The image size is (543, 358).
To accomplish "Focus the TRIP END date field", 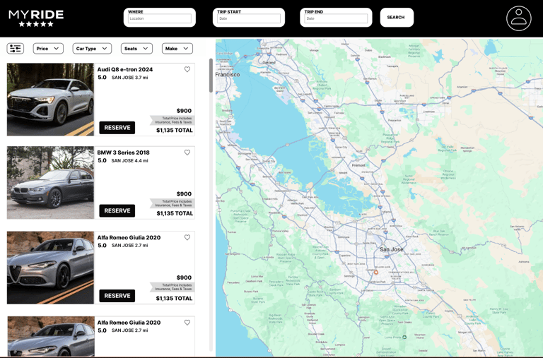I will (x=336, y=18).
